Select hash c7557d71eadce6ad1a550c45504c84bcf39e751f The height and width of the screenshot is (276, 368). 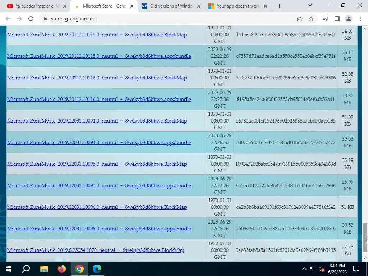click(286, 56)
